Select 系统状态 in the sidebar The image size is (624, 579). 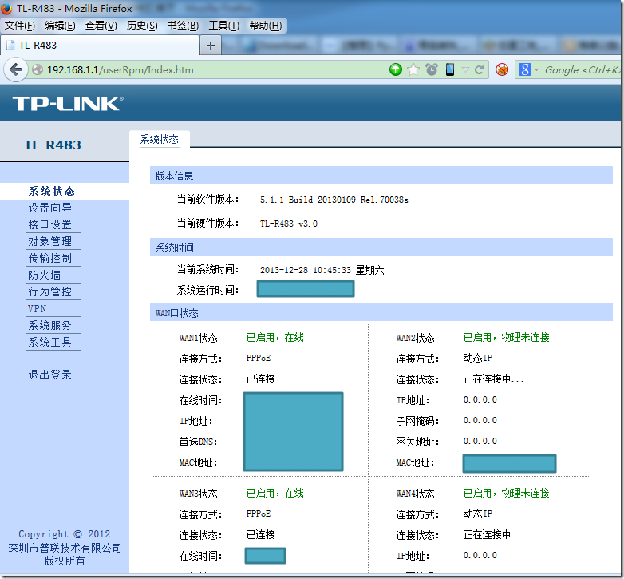(x=52, y=191)
